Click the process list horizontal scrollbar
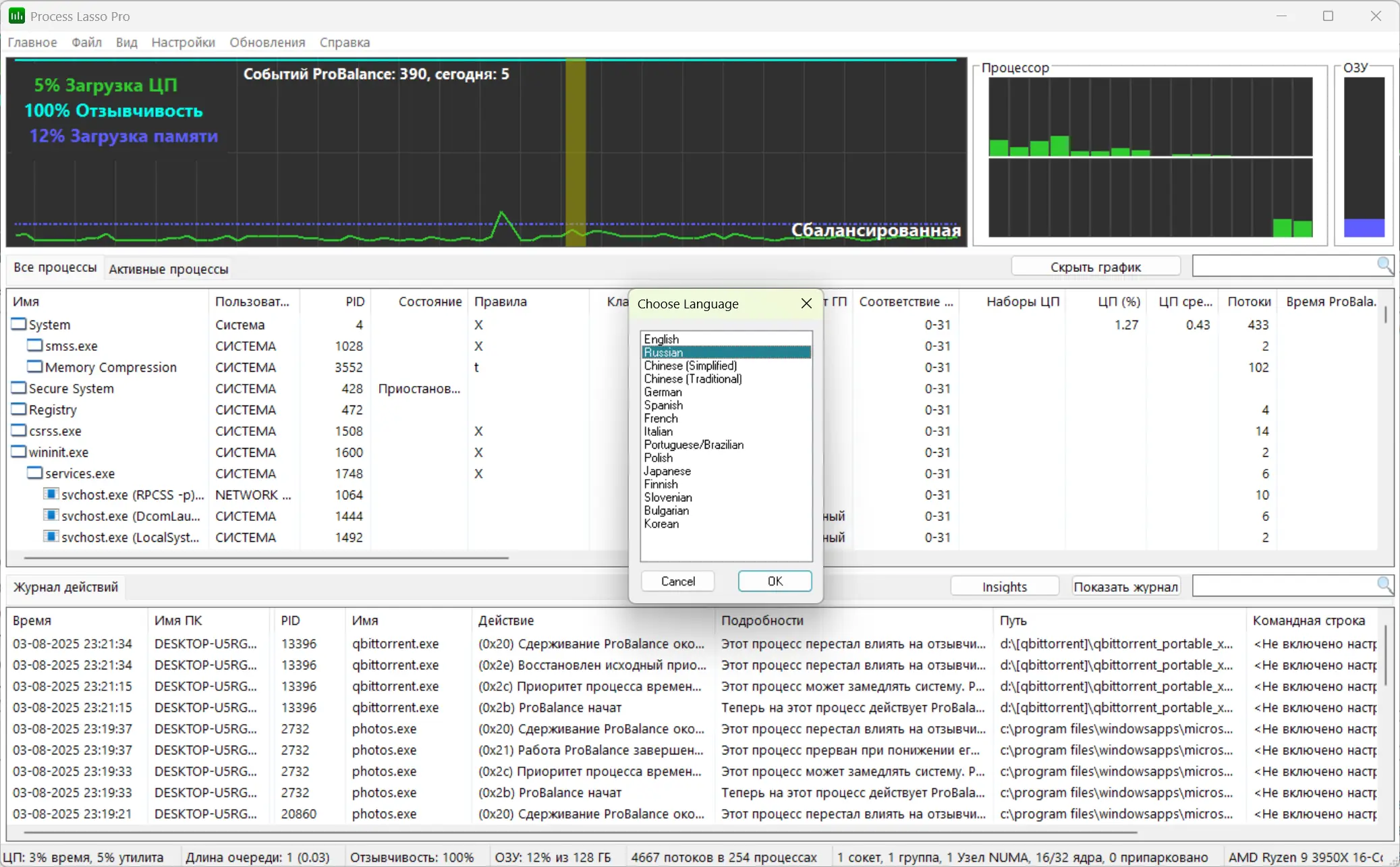The height and width of the screenshot is (867, 1400). 266,558
